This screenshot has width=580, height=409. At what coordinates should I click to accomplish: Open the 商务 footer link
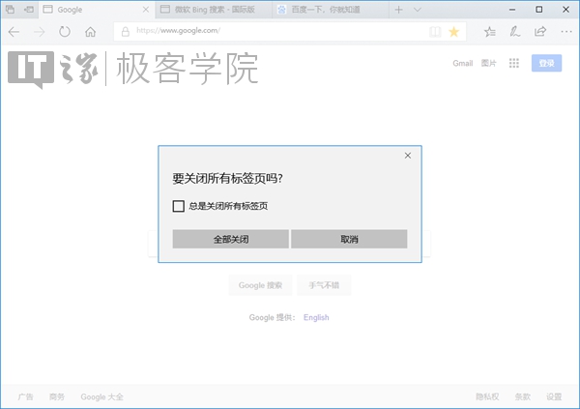(57, 396)
